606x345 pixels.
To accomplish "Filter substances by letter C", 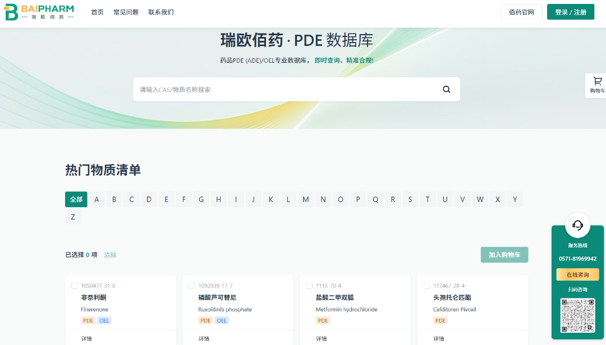I will tap(131, 199).
